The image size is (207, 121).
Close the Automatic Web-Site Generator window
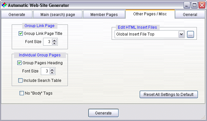click(202, 5)
